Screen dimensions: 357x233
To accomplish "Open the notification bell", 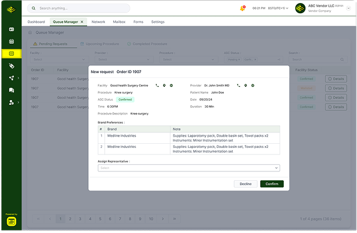I will 242,8.
